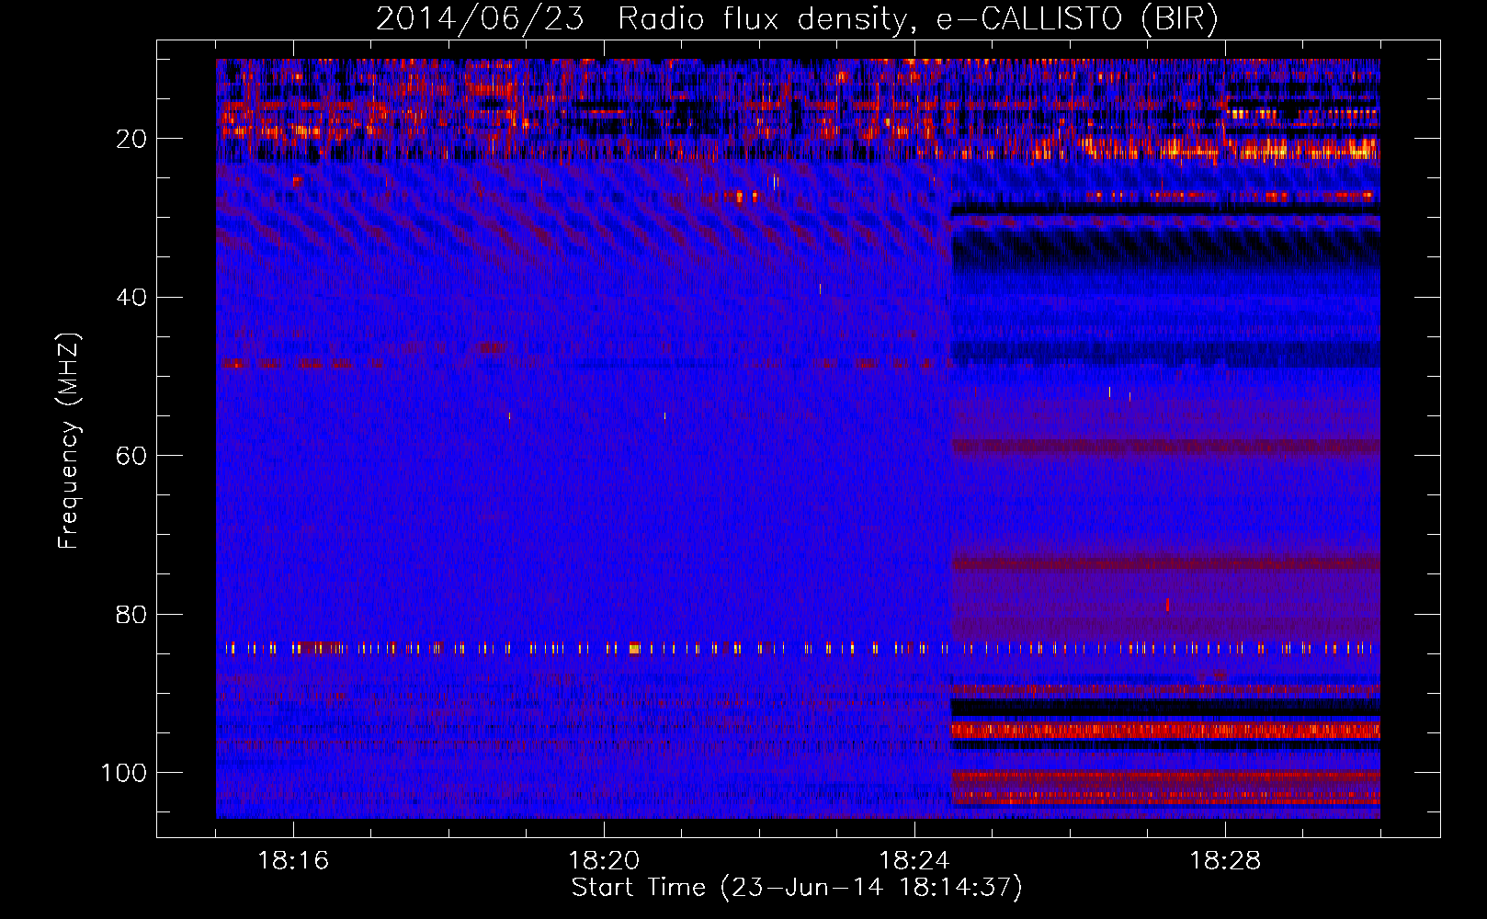
Task: Click the 20 MHz frequency tick label
Action: [x=131, y=139]
